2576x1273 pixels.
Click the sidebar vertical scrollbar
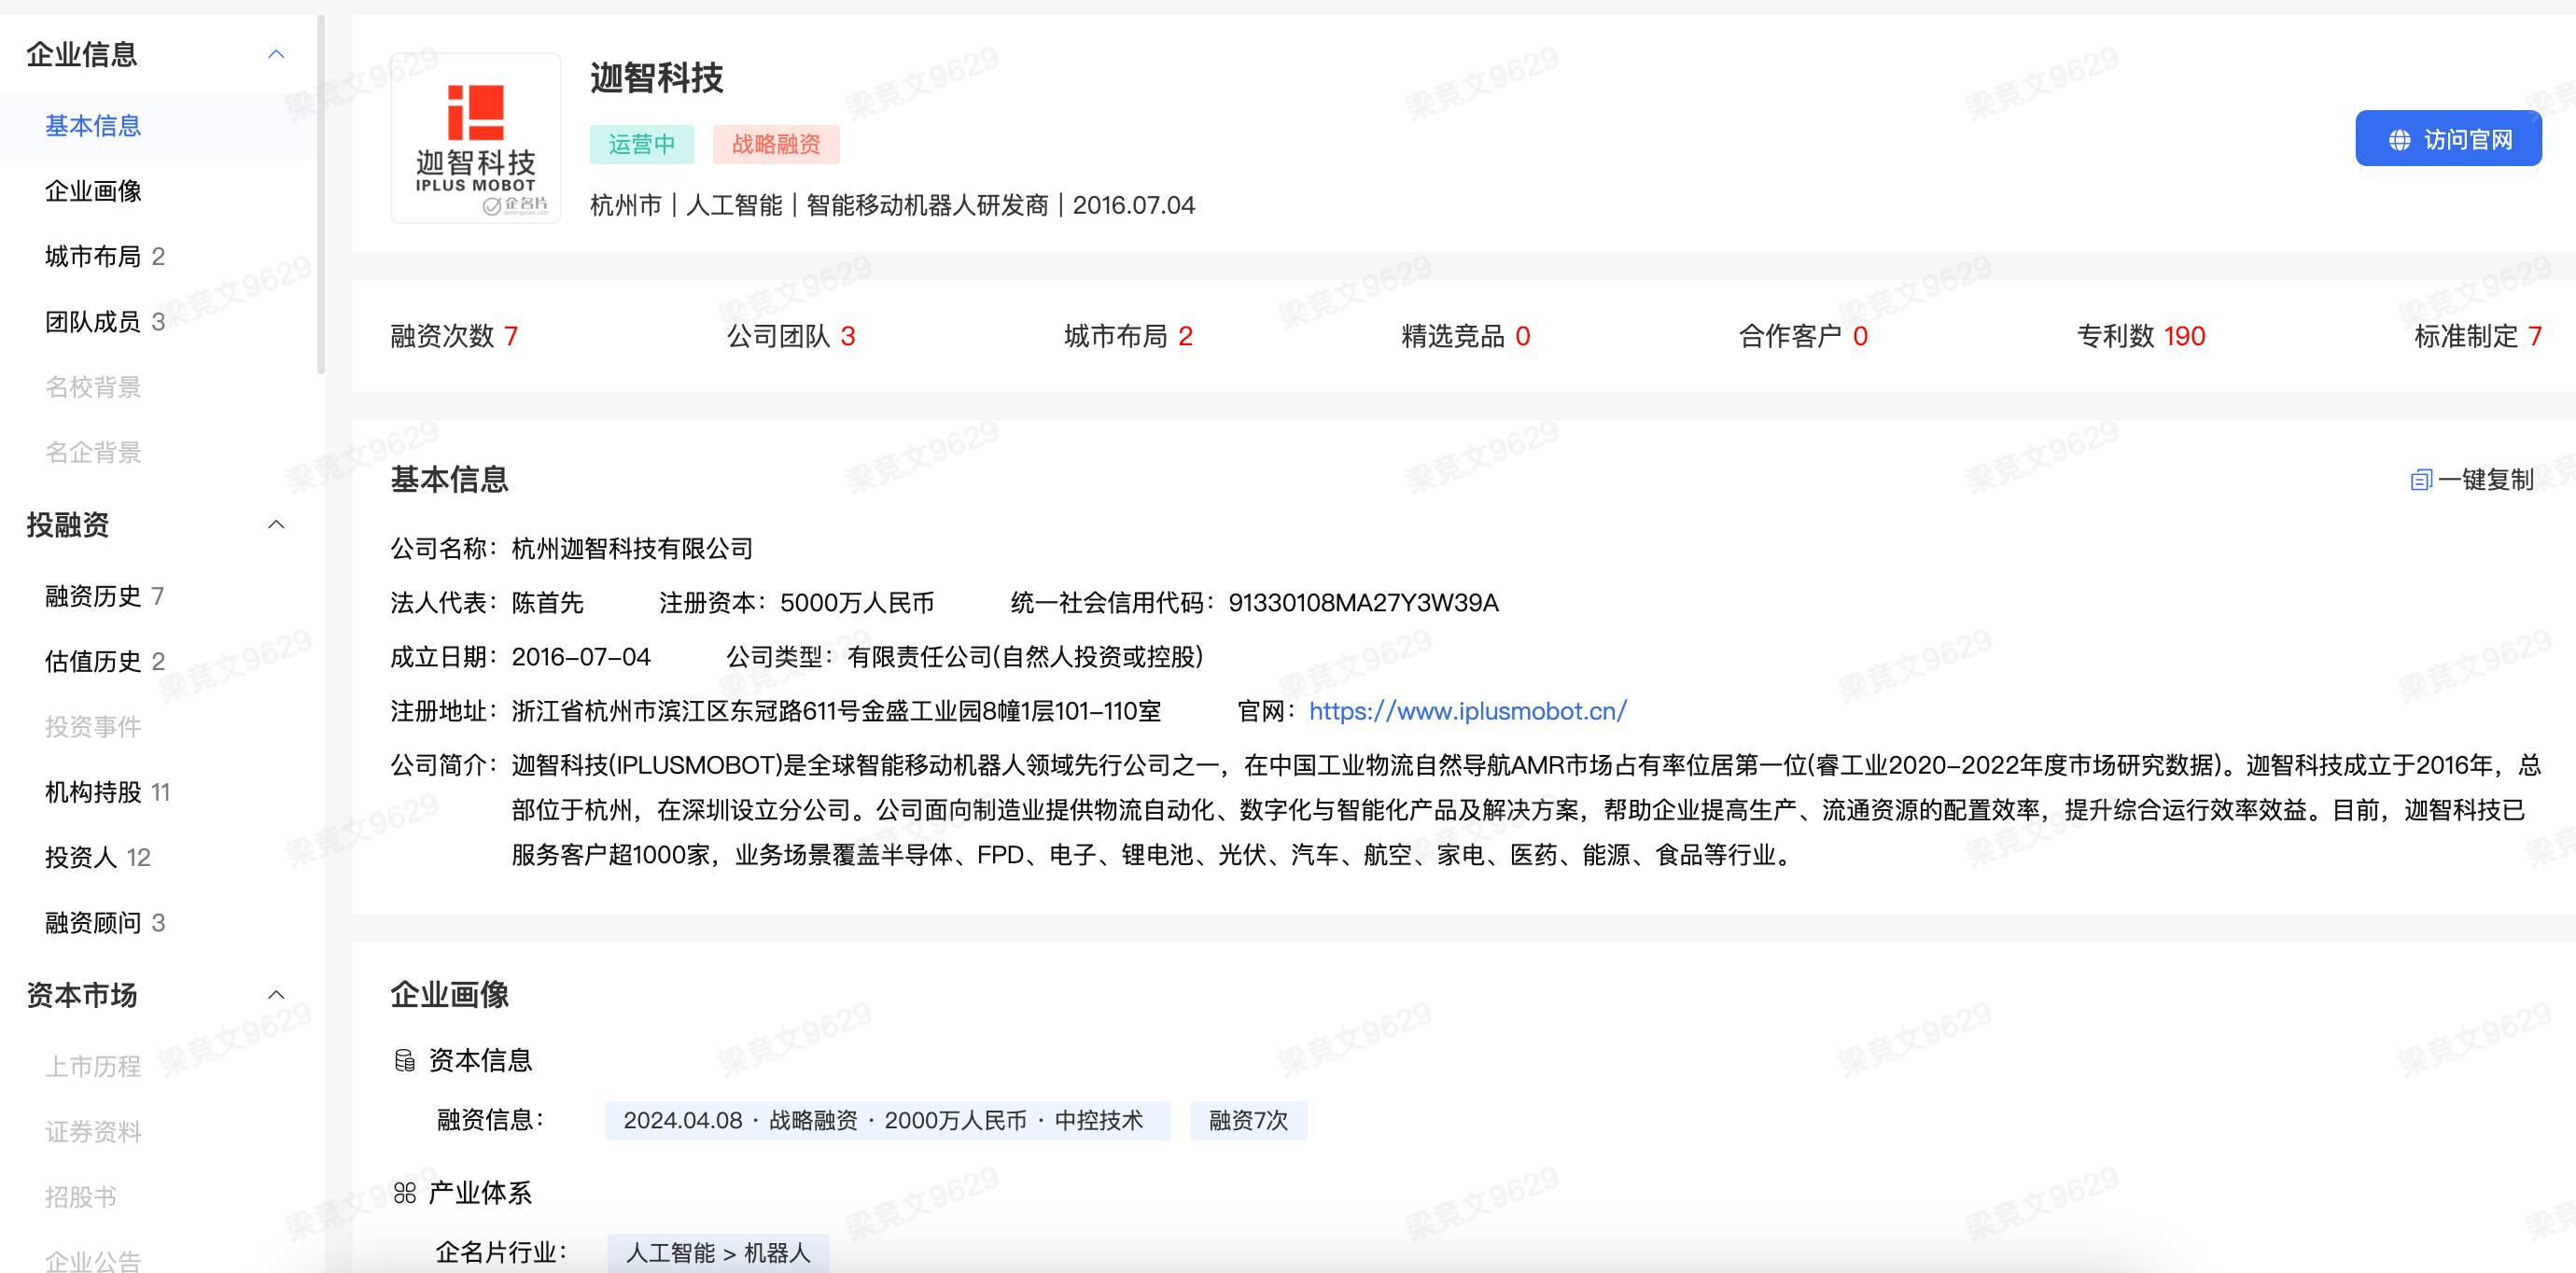320,195
